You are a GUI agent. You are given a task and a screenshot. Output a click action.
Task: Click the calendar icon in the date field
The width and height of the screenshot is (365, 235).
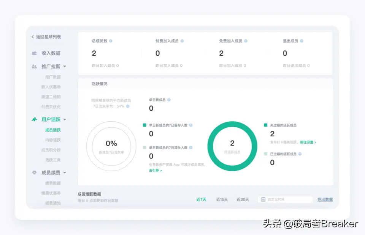(263, 199)
